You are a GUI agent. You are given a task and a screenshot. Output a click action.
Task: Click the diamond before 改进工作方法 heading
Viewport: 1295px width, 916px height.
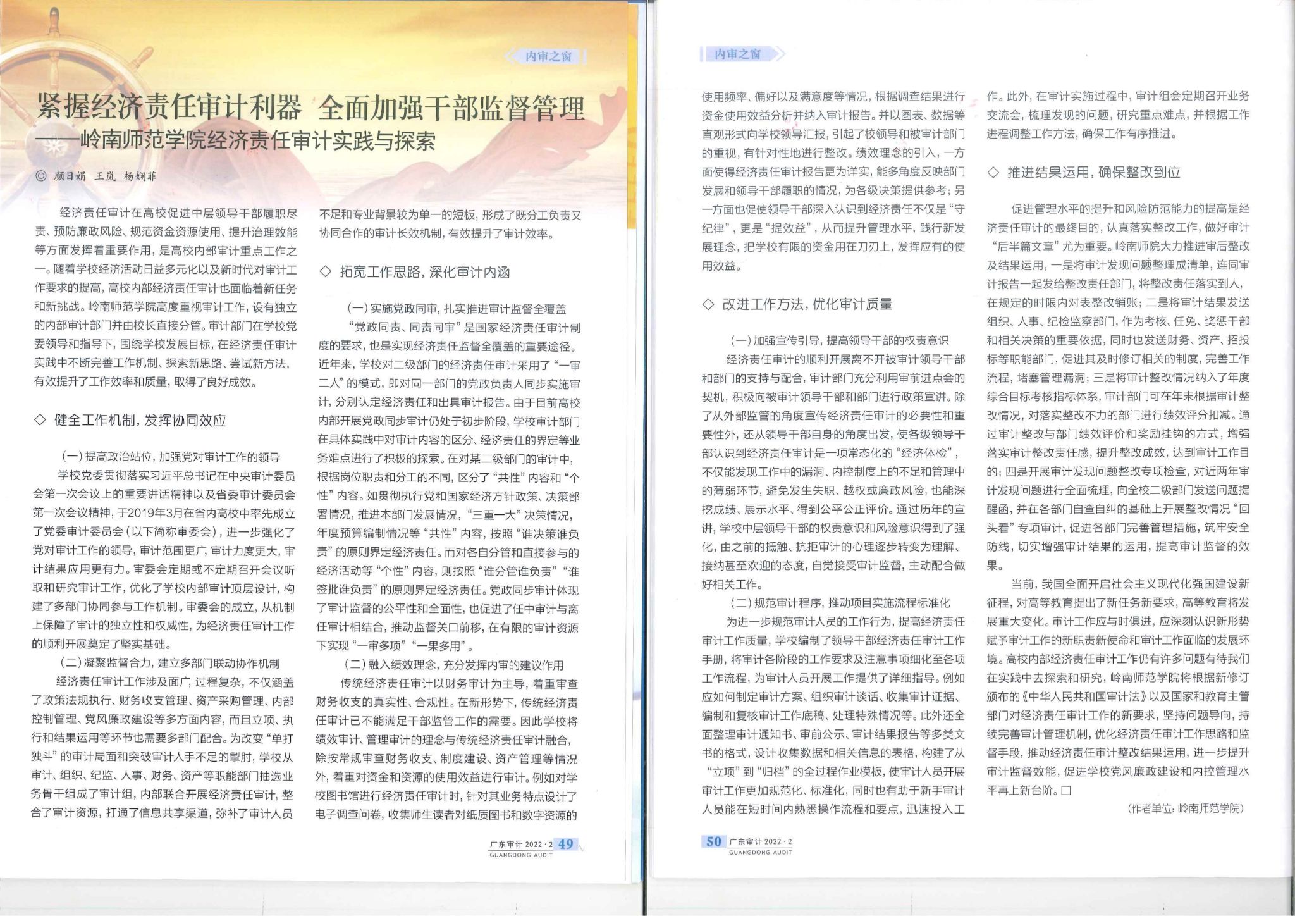tap(708, 304)
